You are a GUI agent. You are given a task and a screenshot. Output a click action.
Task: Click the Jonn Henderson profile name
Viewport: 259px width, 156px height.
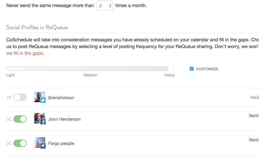coord(65,119)
